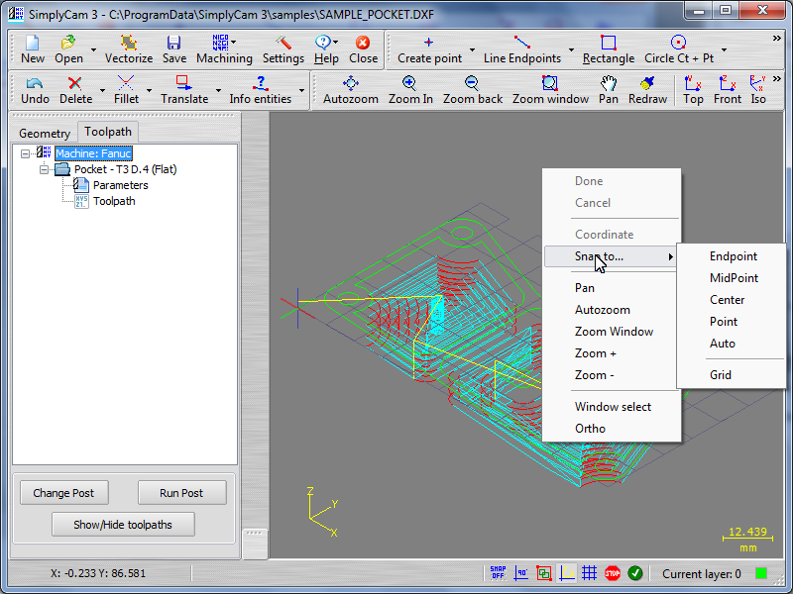Select Zoom Window in context menu
Screen dimensions: 793x594
pyautogui.click(x=614, y=332)
